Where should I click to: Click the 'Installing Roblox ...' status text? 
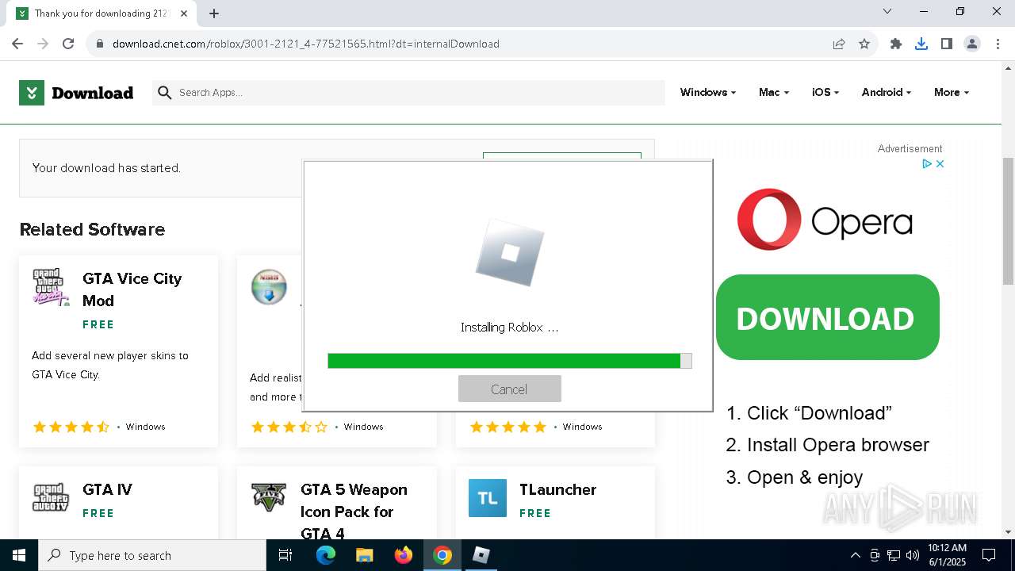(509, 327)
